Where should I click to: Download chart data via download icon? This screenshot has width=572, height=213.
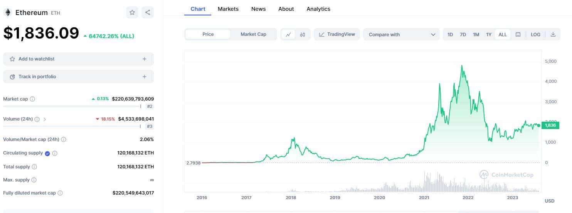pos(553,34)
